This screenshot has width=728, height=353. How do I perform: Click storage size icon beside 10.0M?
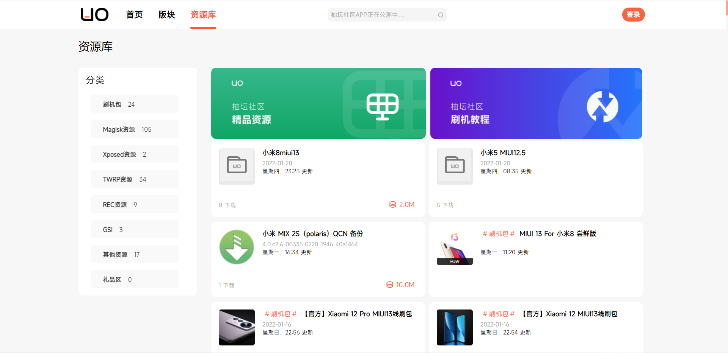[390, 285]
